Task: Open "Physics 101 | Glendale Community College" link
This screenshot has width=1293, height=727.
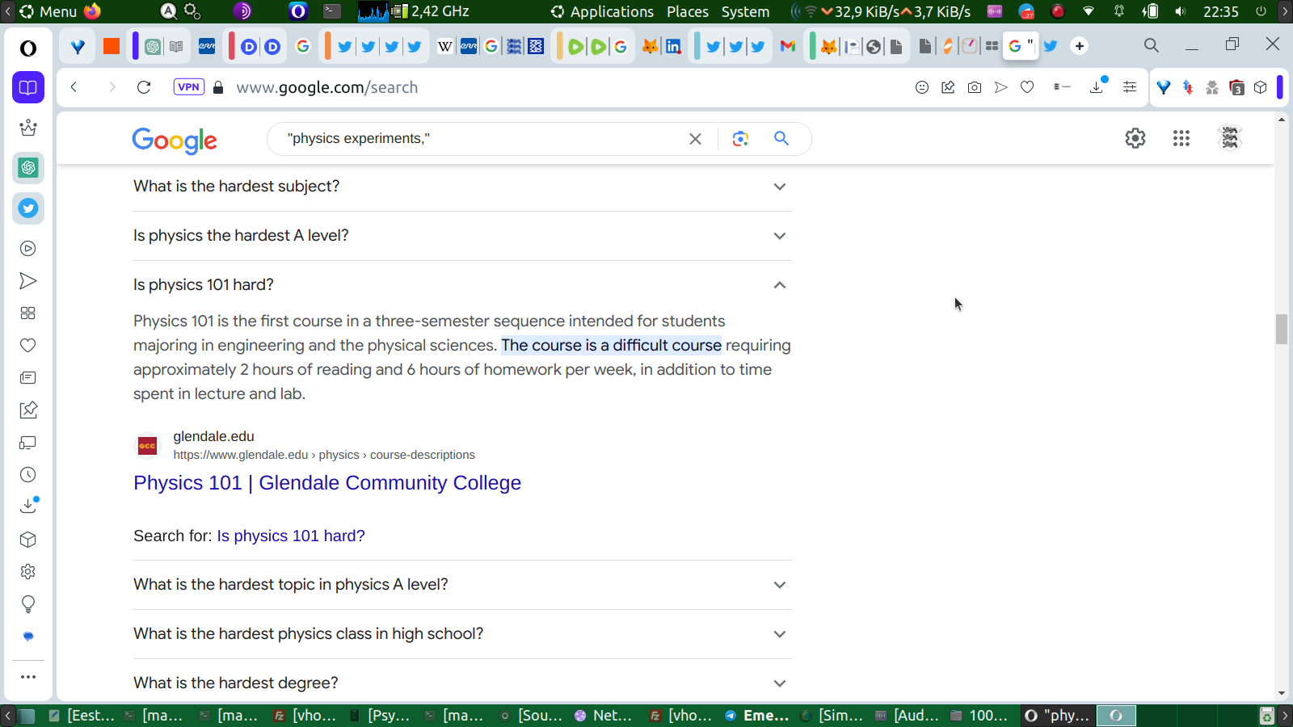Action: point(327,483)
